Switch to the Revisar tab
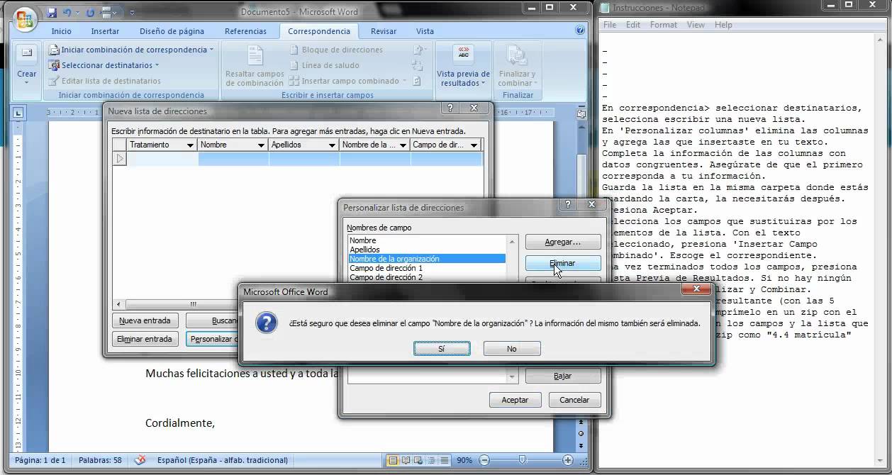The width and height of the screenshot is (892, 475). [384, 31]
